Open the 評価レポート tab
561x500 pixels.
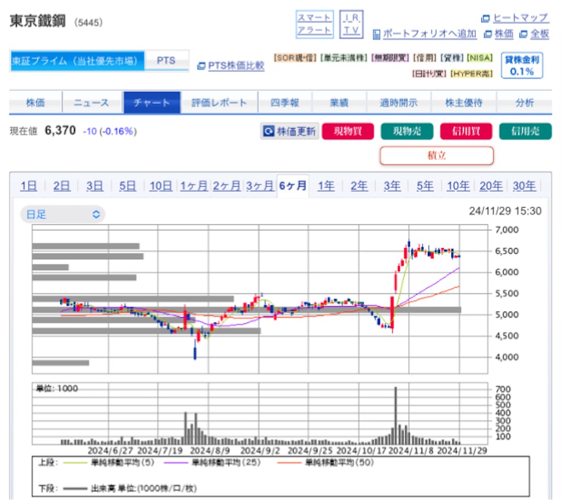tap(219, 102)
